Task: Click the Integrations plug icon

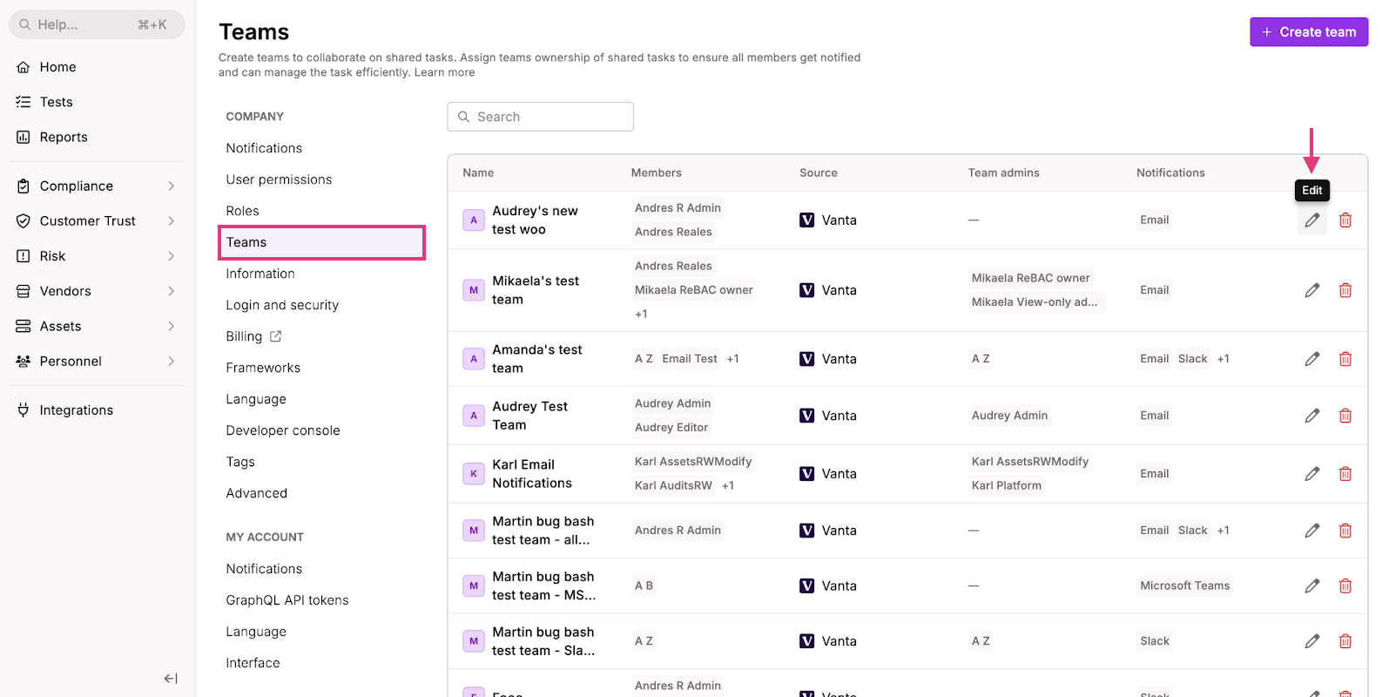Action: point(24,410)
